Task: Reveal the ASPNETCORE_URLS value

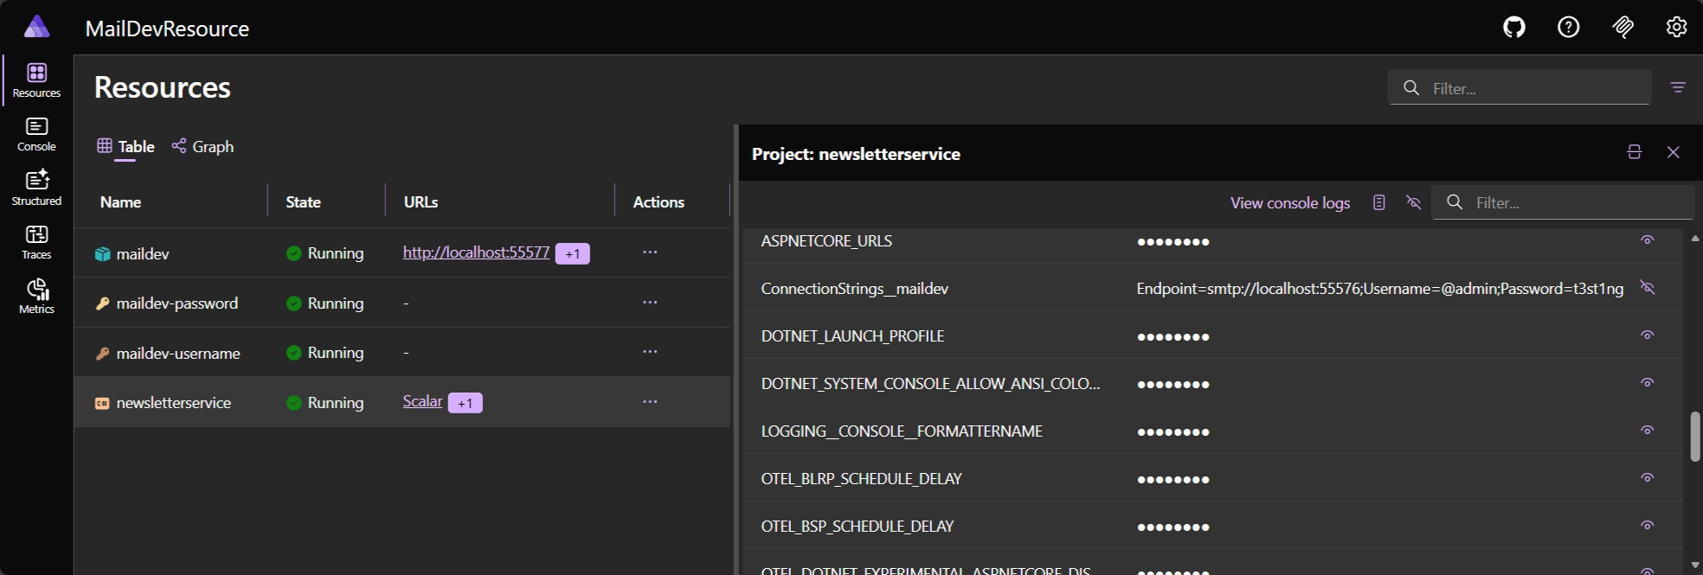Action: [1647, 240]
